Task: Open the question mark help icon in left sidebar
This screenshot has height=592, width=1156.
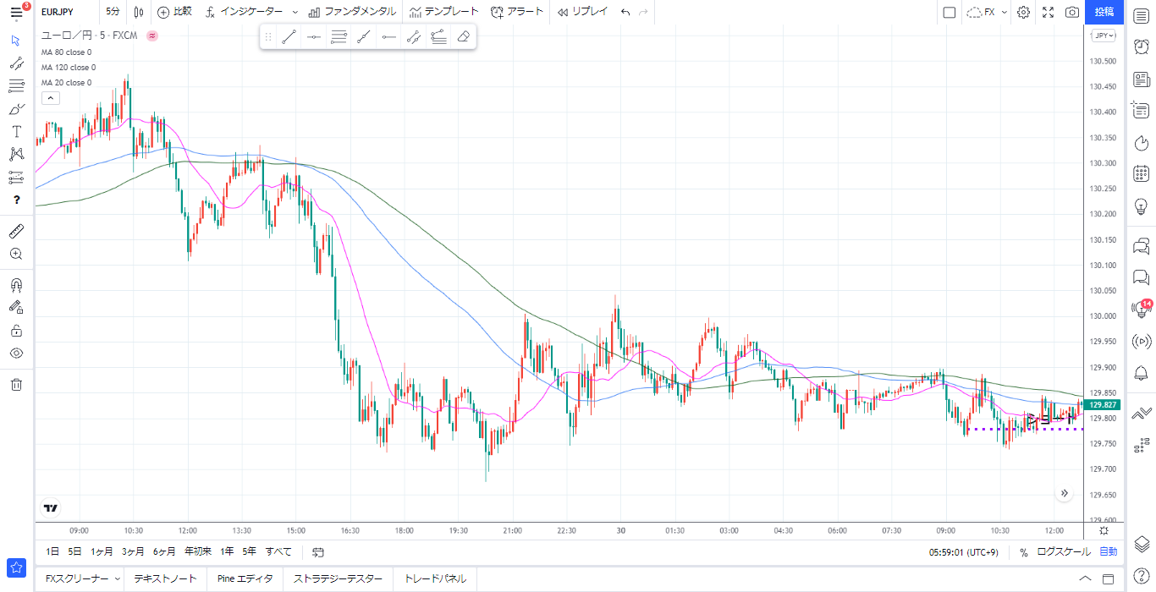Action: 16,200
